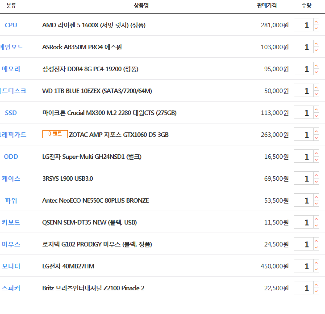Open the 모니터 category link
The height and width of the screenshot is (314, 325).
[x=11, y=266]
